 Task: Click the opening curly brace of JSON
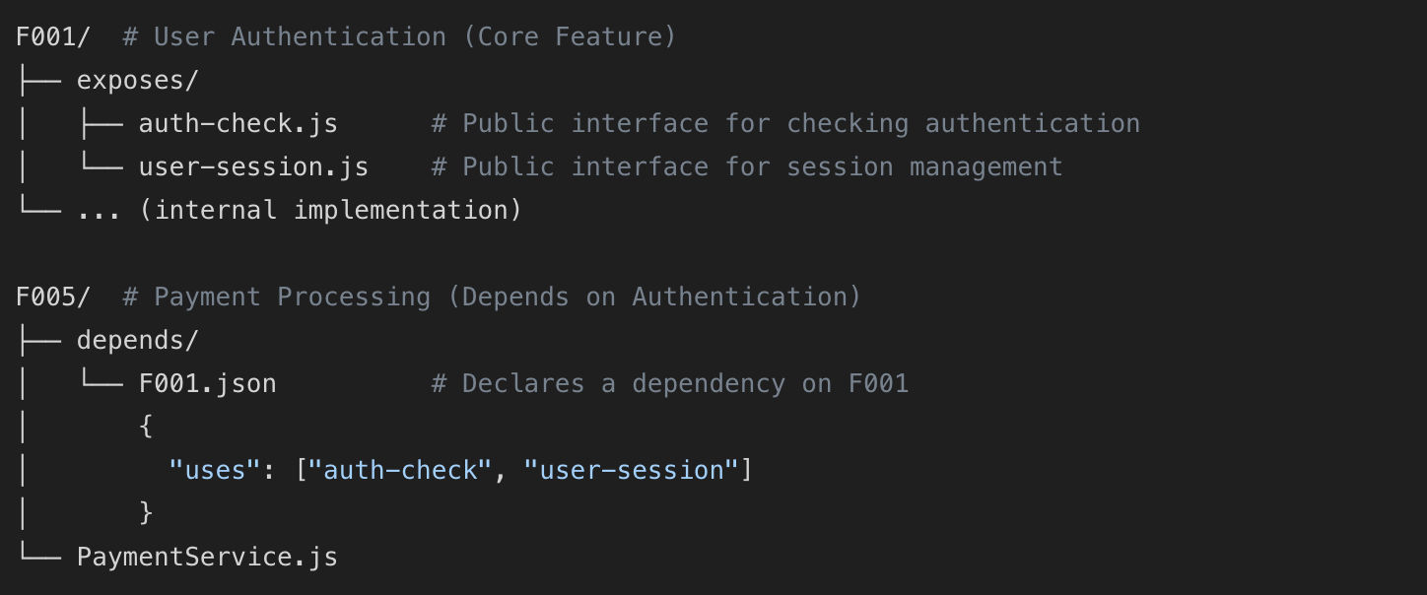click(146, 427)
